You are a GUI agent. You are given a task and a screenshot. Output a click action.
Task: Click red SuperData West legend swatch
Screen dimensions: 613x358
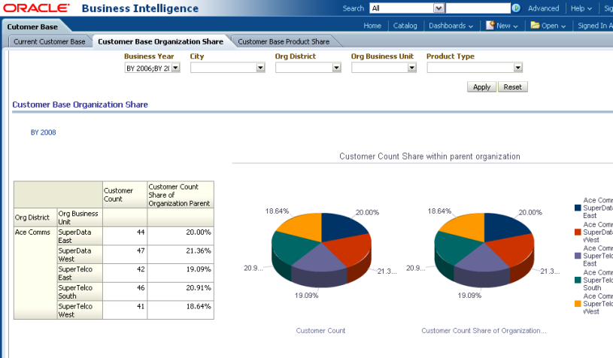[x=578, y=232]
